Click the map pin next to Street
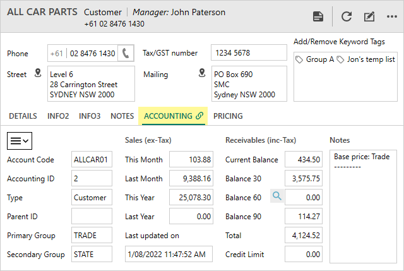The image size is (404, 271). coord(37,73)
